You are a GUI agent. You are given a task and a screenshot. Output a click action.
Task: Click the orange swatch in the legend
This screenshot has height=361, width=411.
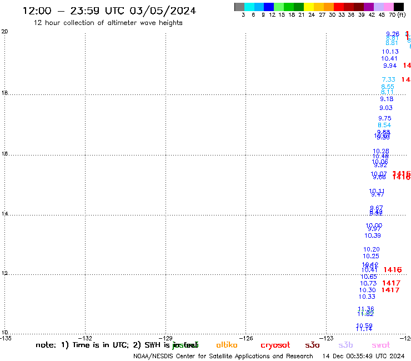coord(329,7)
